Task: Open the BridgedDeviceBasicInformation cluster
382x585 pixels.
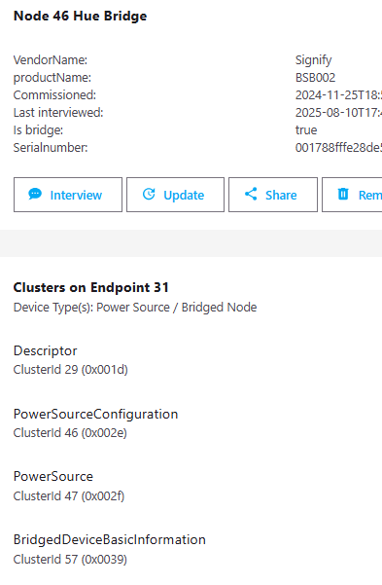Action: pyautogui.click(x=110, y=539)
